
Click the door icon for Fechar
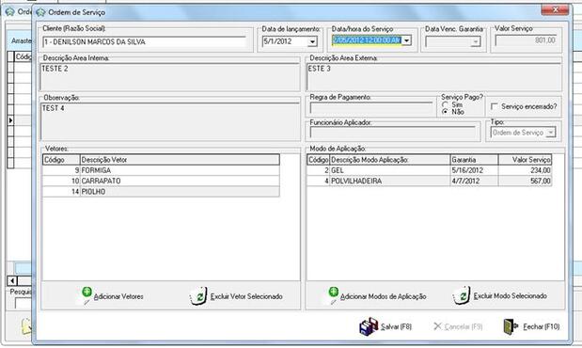511,326
